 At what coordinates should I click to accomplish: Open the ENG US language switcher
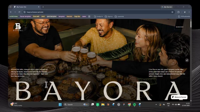click(x=168, y=105)
